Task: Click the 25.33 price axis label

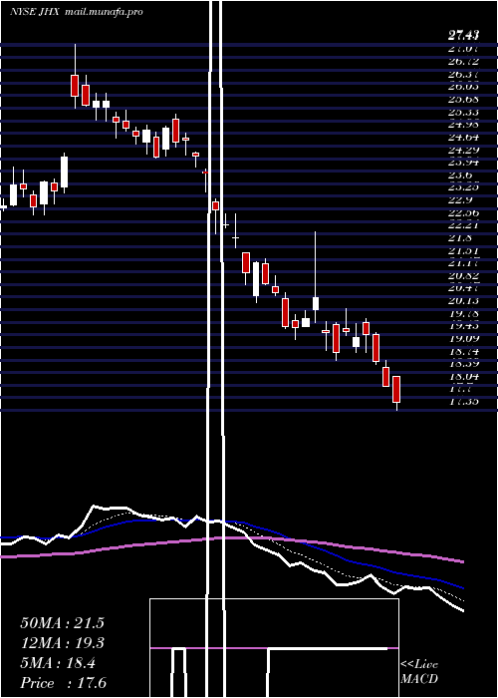Action: point(463,112)
